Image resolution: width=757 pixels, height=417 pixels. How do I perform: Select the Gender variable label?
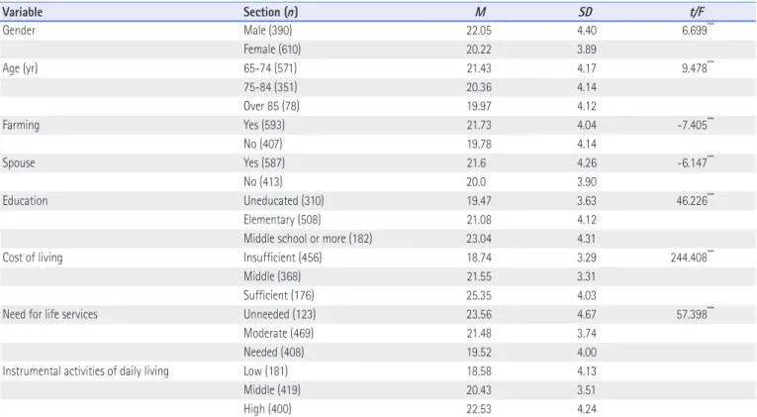pos(19,31)
